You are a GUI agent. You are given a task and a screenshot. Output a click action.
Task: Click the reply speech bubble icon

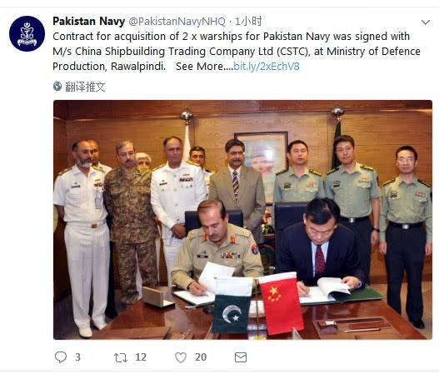click(x=61, y=357)
